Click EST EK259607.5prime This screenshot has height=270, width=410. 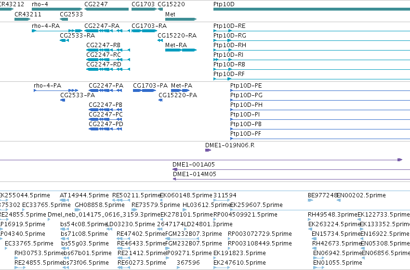click(320, 210)
